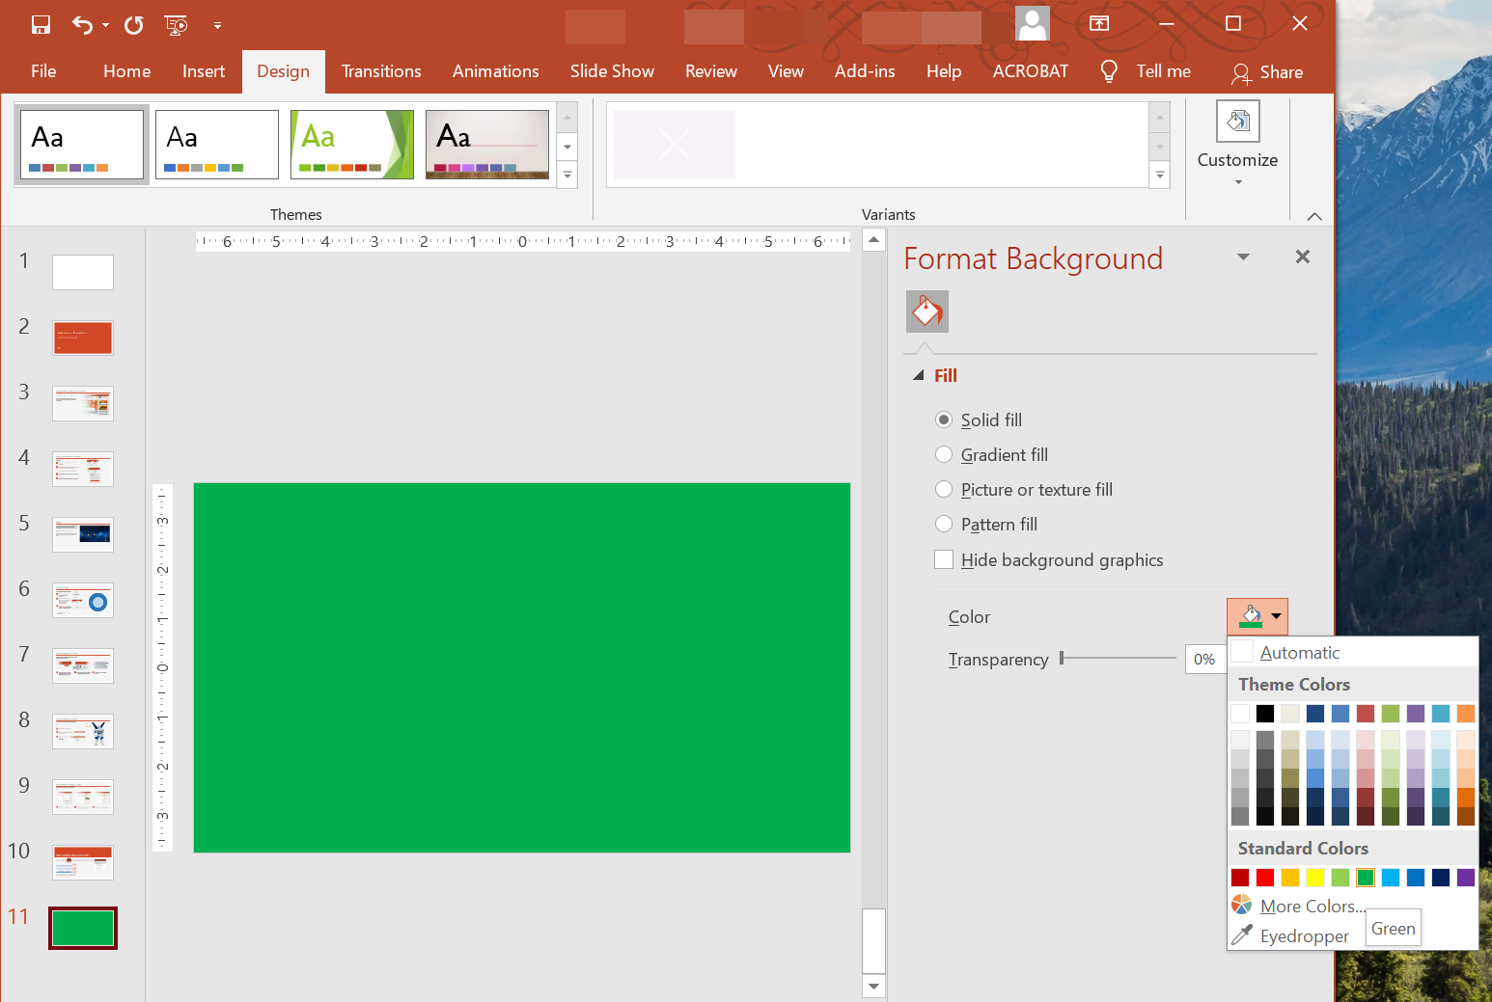Switch to the Insert tab
Screen dimensions: 1492x1002
[x=204, y=71]
